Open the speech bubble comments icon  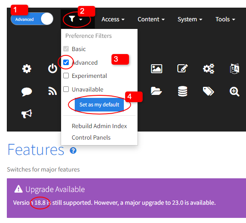click(26, 91)
